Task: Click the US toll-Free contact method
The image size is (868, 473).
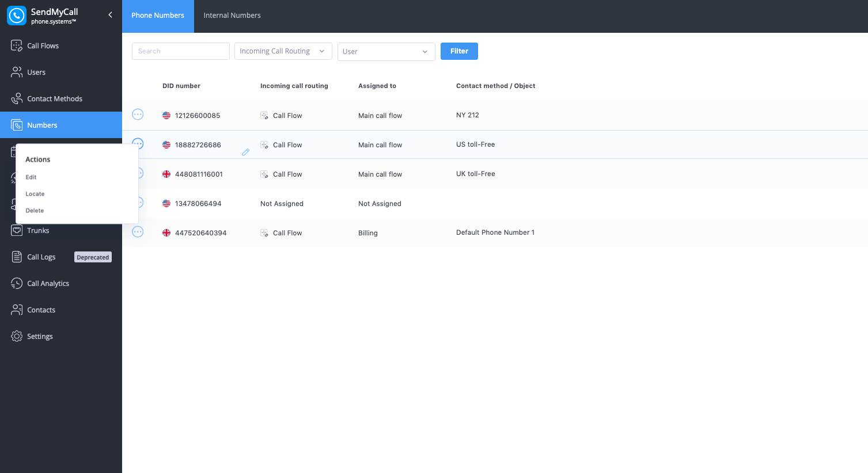Action: click(x=476, y=144)
